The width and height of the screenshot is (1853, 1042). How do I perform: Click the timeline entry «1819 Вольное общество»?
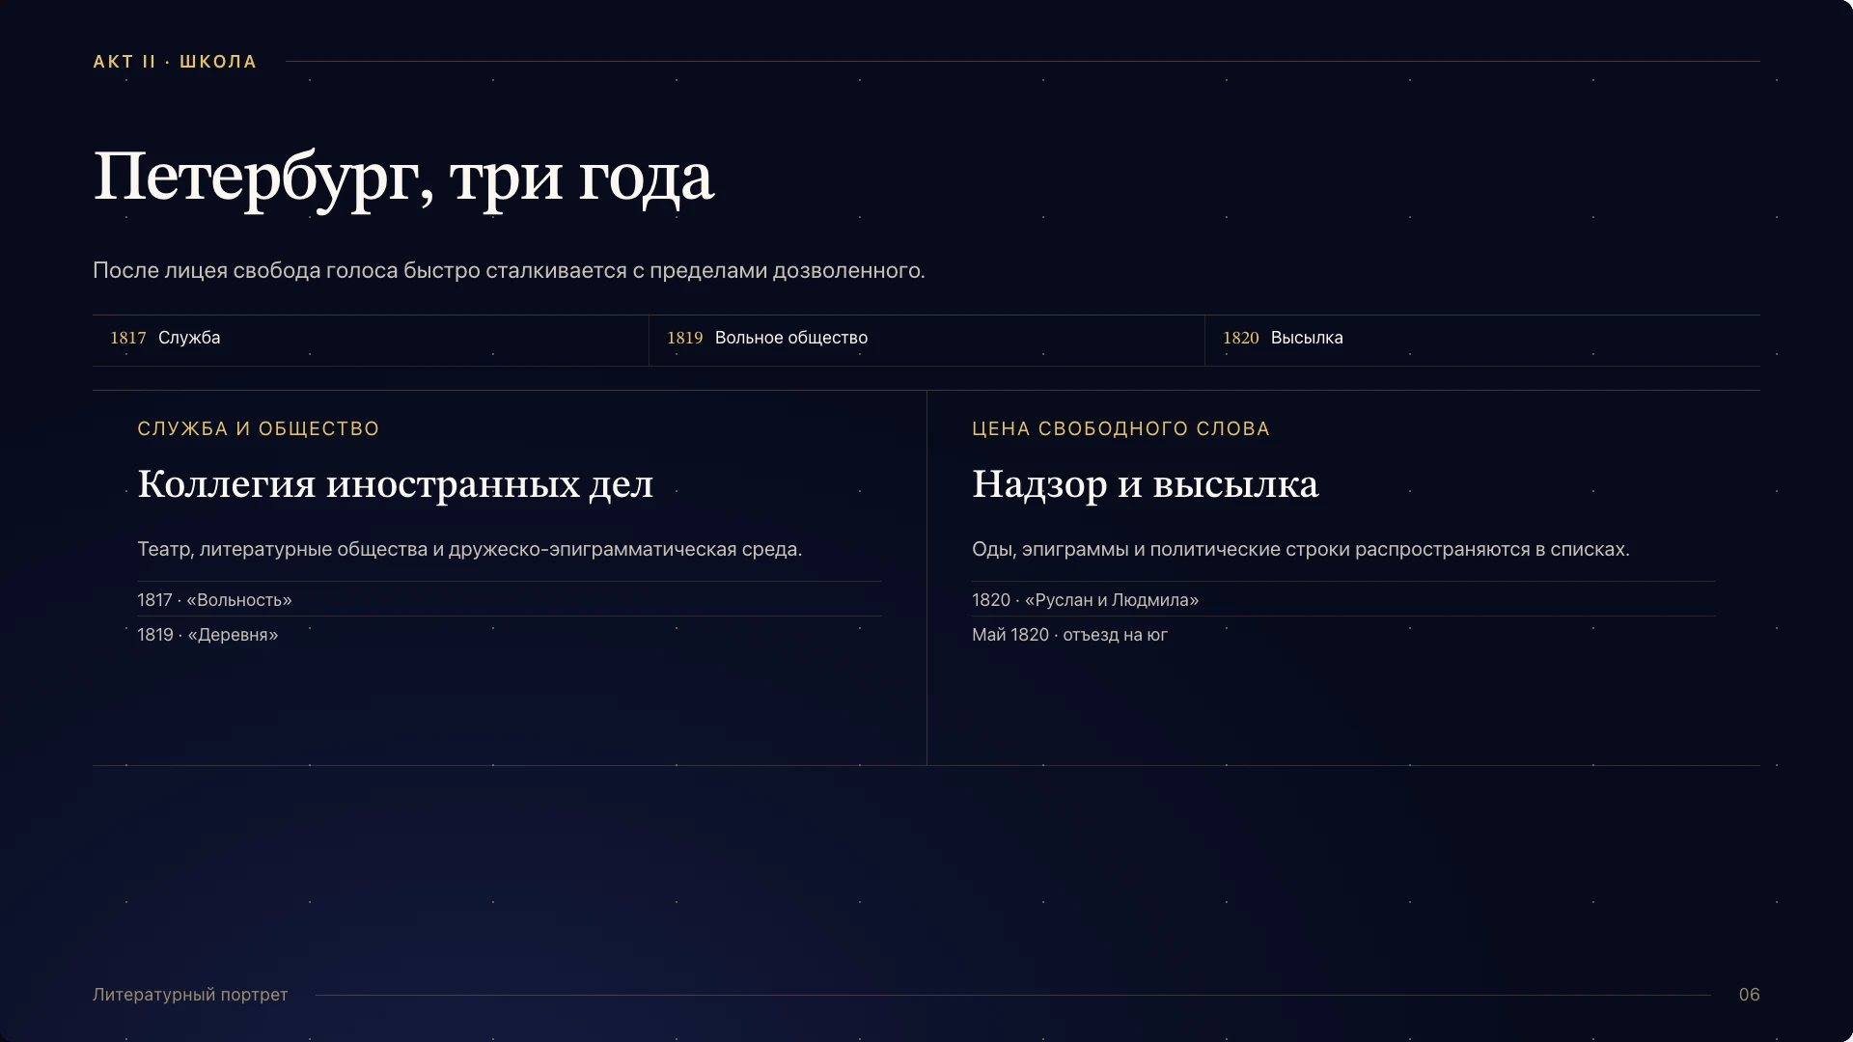click(926, 340)
